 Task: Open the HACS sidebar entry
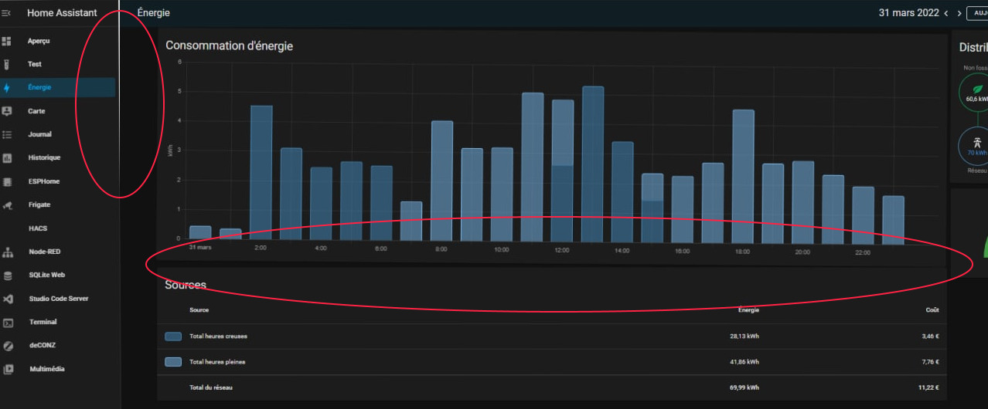coord(37,228)
